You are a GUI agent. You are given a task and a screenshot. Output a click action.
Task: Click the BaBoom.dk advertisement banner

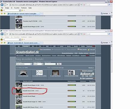point(87,75)
